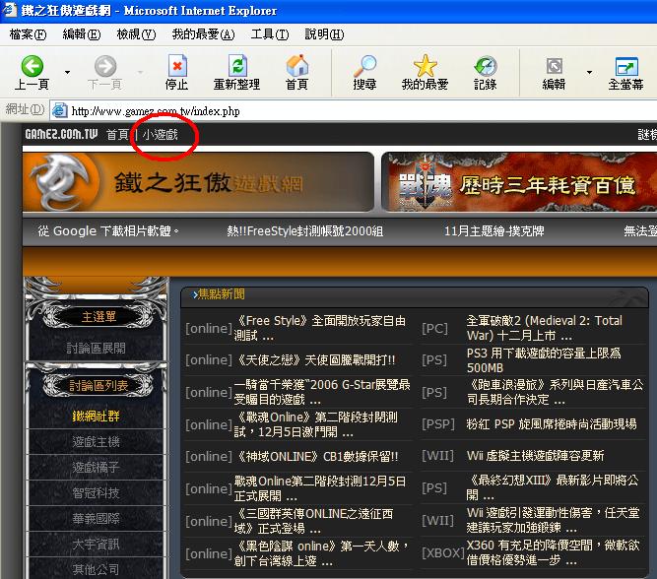Open 《Free Style》全面開放玩家自由測試 news

click(x=320, y=328)
